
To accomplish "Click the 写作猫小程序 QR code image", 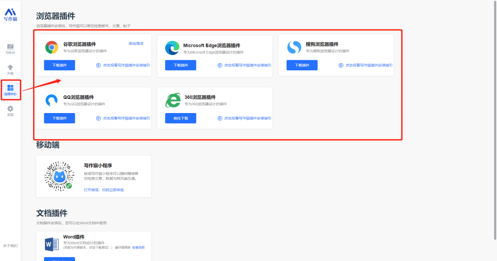I will point(59,176).
